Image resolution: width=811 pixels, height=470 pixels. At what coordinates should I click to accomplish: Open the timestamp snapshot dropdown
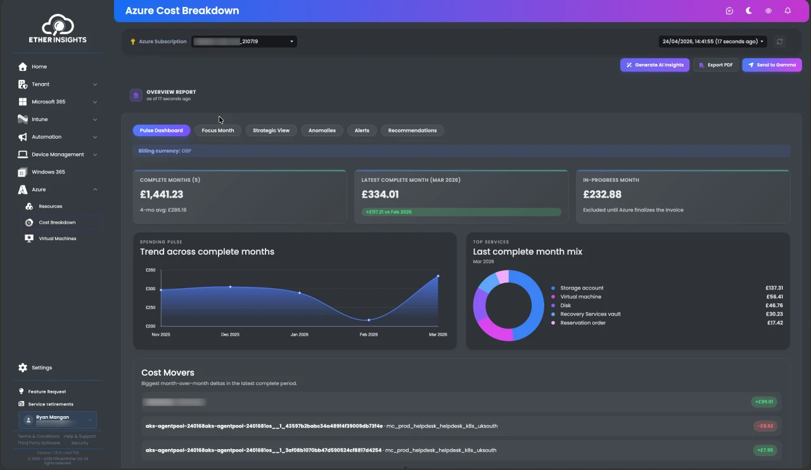[x=713, y=42]
